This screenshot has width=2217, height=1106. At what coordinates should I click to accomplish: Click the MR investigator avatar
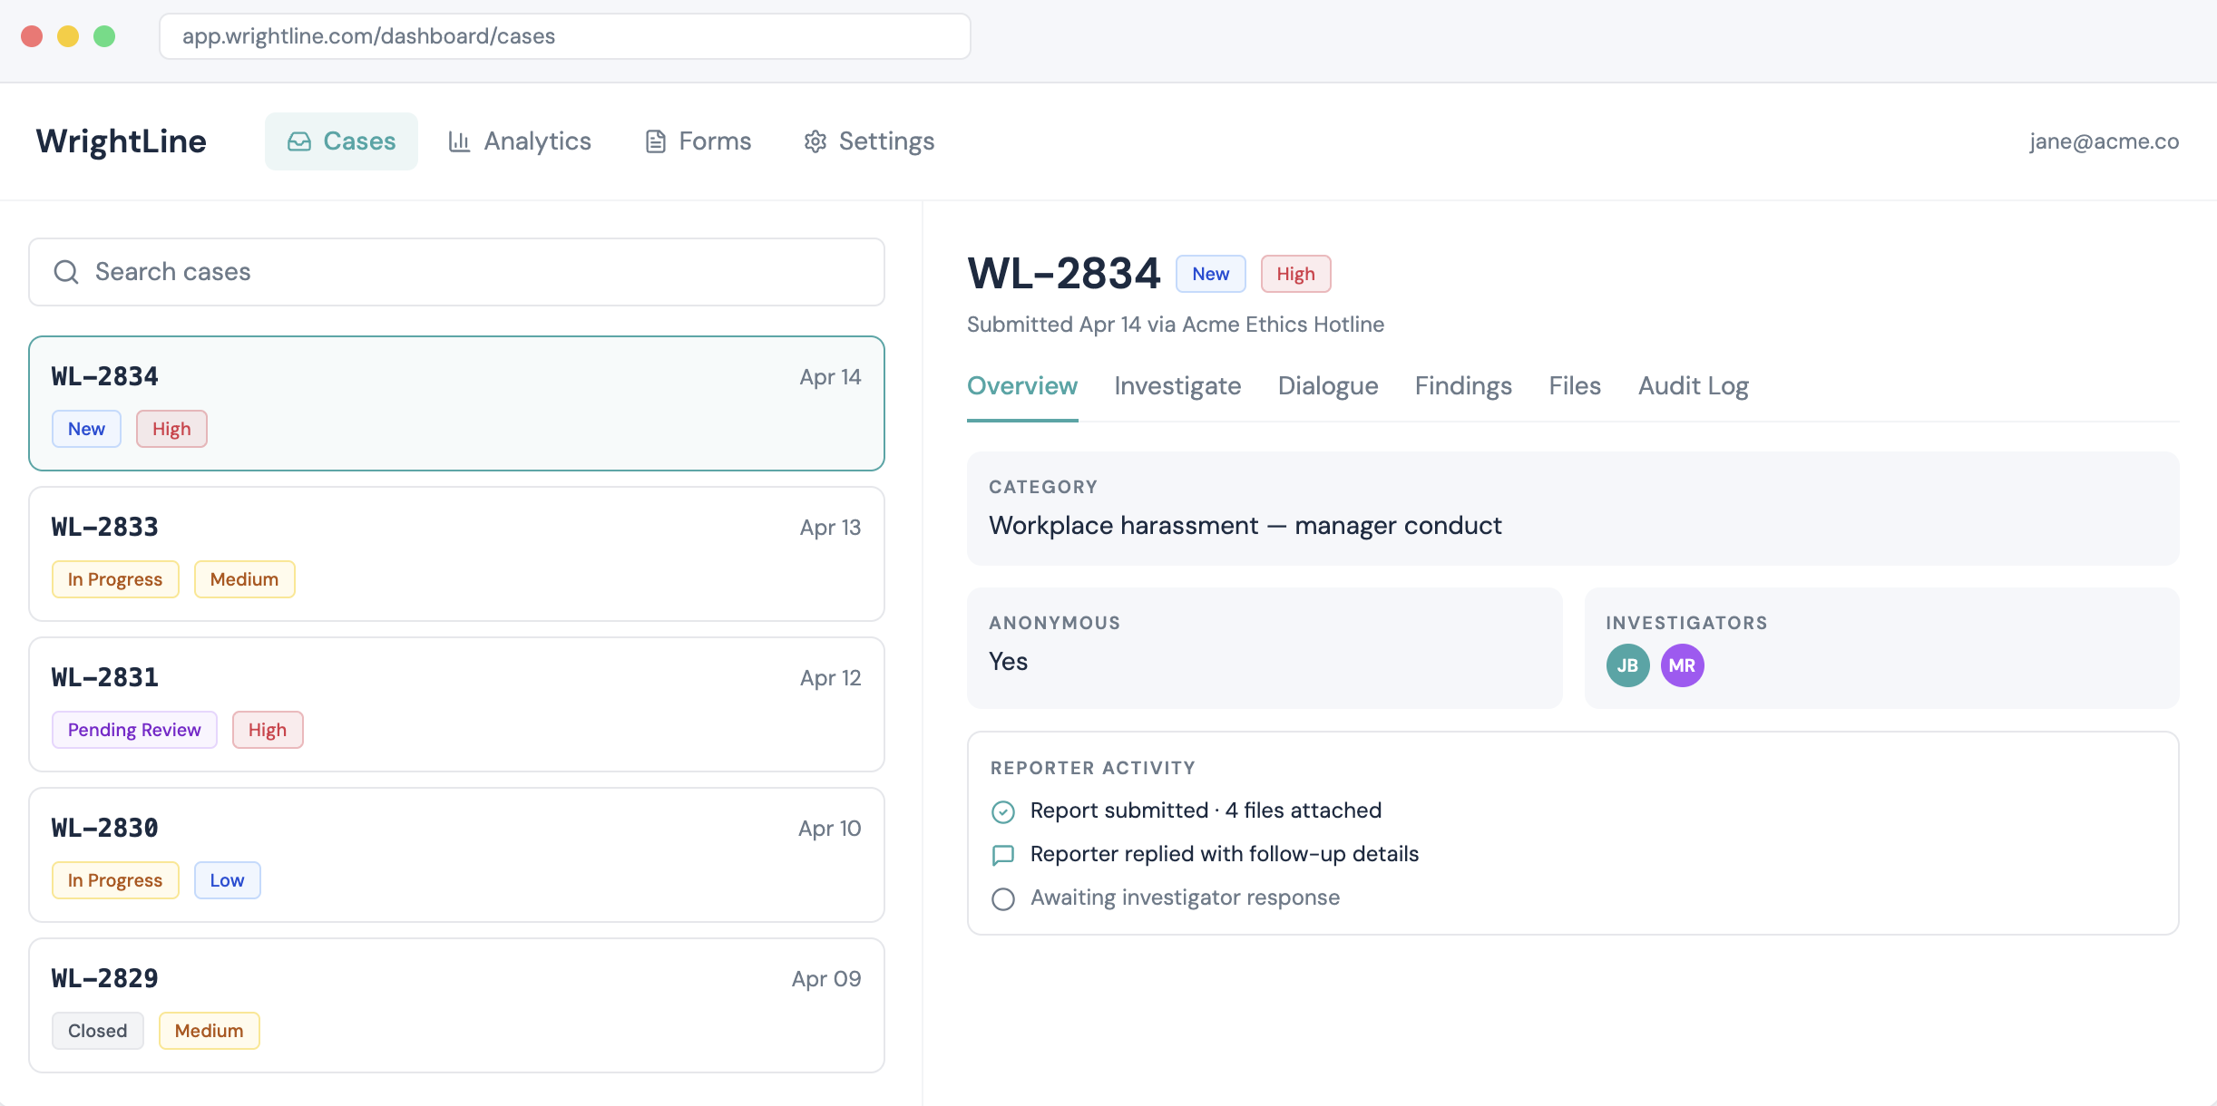coord(1682,665)
